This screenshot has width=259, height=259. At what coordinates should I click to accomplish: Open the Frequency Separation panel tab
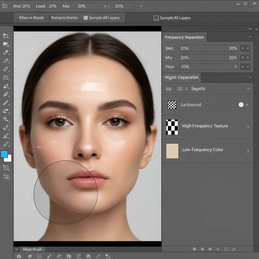pos(184,37)
